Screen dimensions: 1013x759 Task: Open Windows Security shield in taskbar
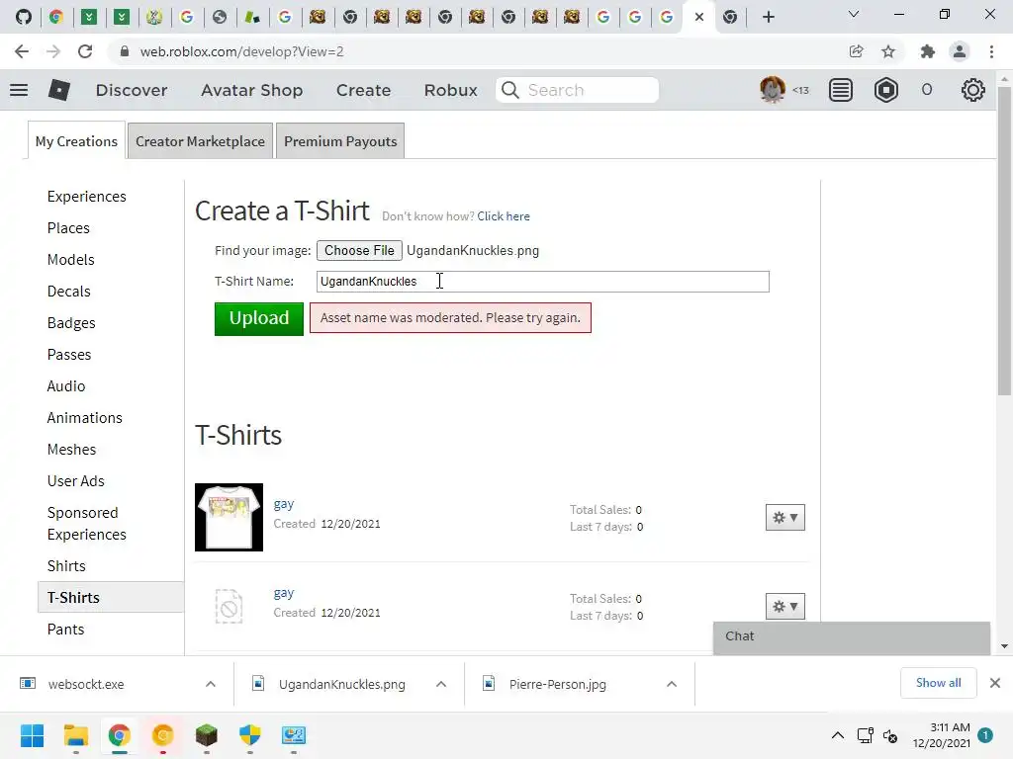tap(250, 735)
